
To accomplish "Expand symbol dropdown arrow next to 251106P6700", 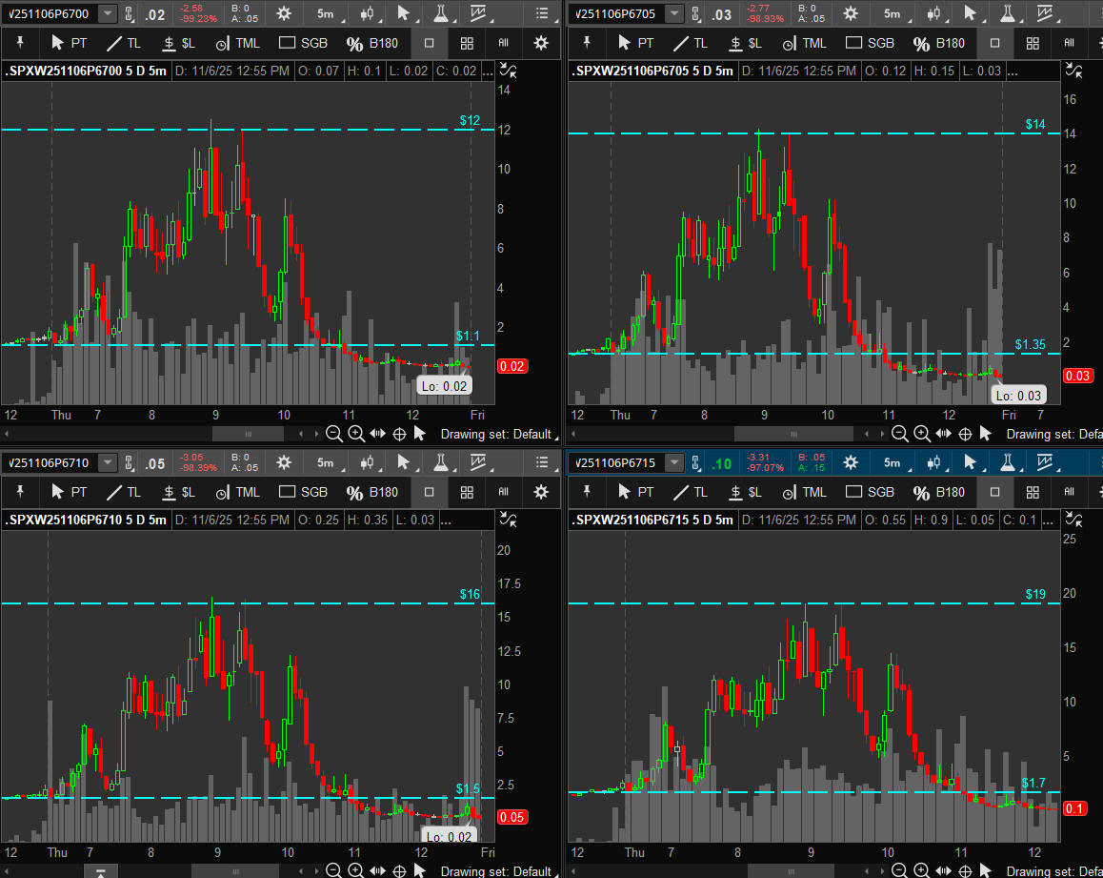I will 108,13.
